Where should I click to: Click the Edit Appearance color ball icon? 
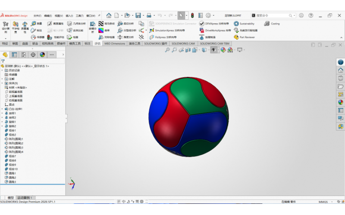coord(223,50)
